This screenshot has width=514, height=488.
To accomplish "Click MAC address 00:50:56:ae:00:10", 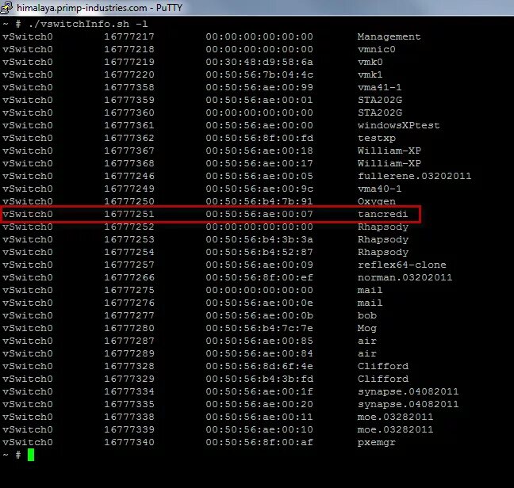I will pyautogui.click(x=259, y=429).
